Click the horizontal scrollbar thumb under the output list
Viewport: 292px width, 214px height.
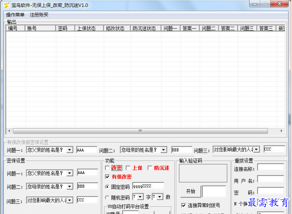pos(140,131)
